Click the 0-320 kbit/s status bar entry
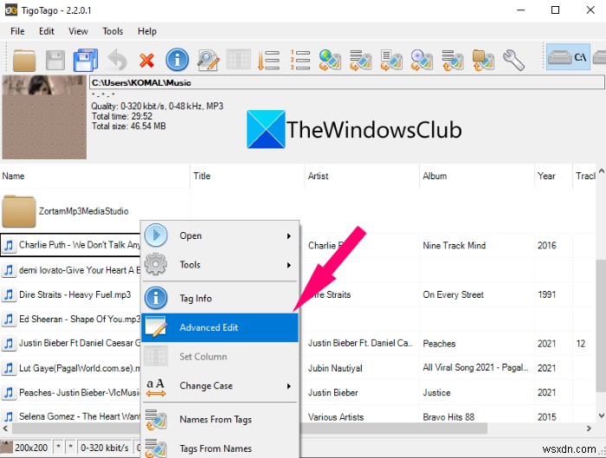 (105, 448)
